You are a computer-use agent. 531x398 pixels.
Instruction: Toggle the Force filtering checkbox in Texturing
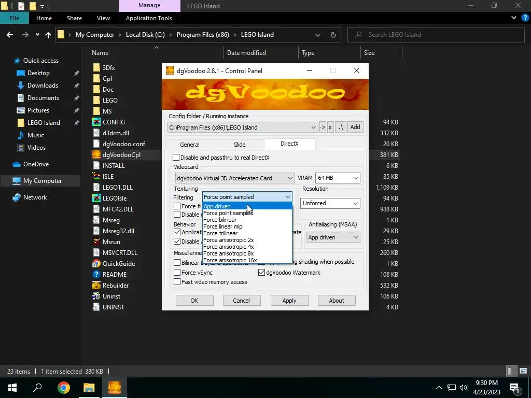coord(177,206)
